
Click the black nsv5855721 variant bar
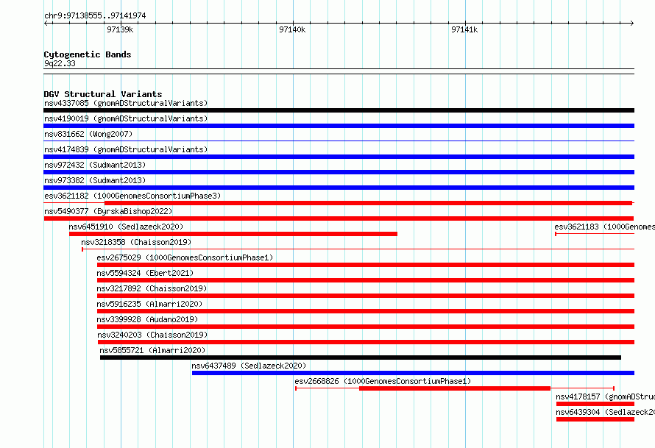(x=361, y=358)
